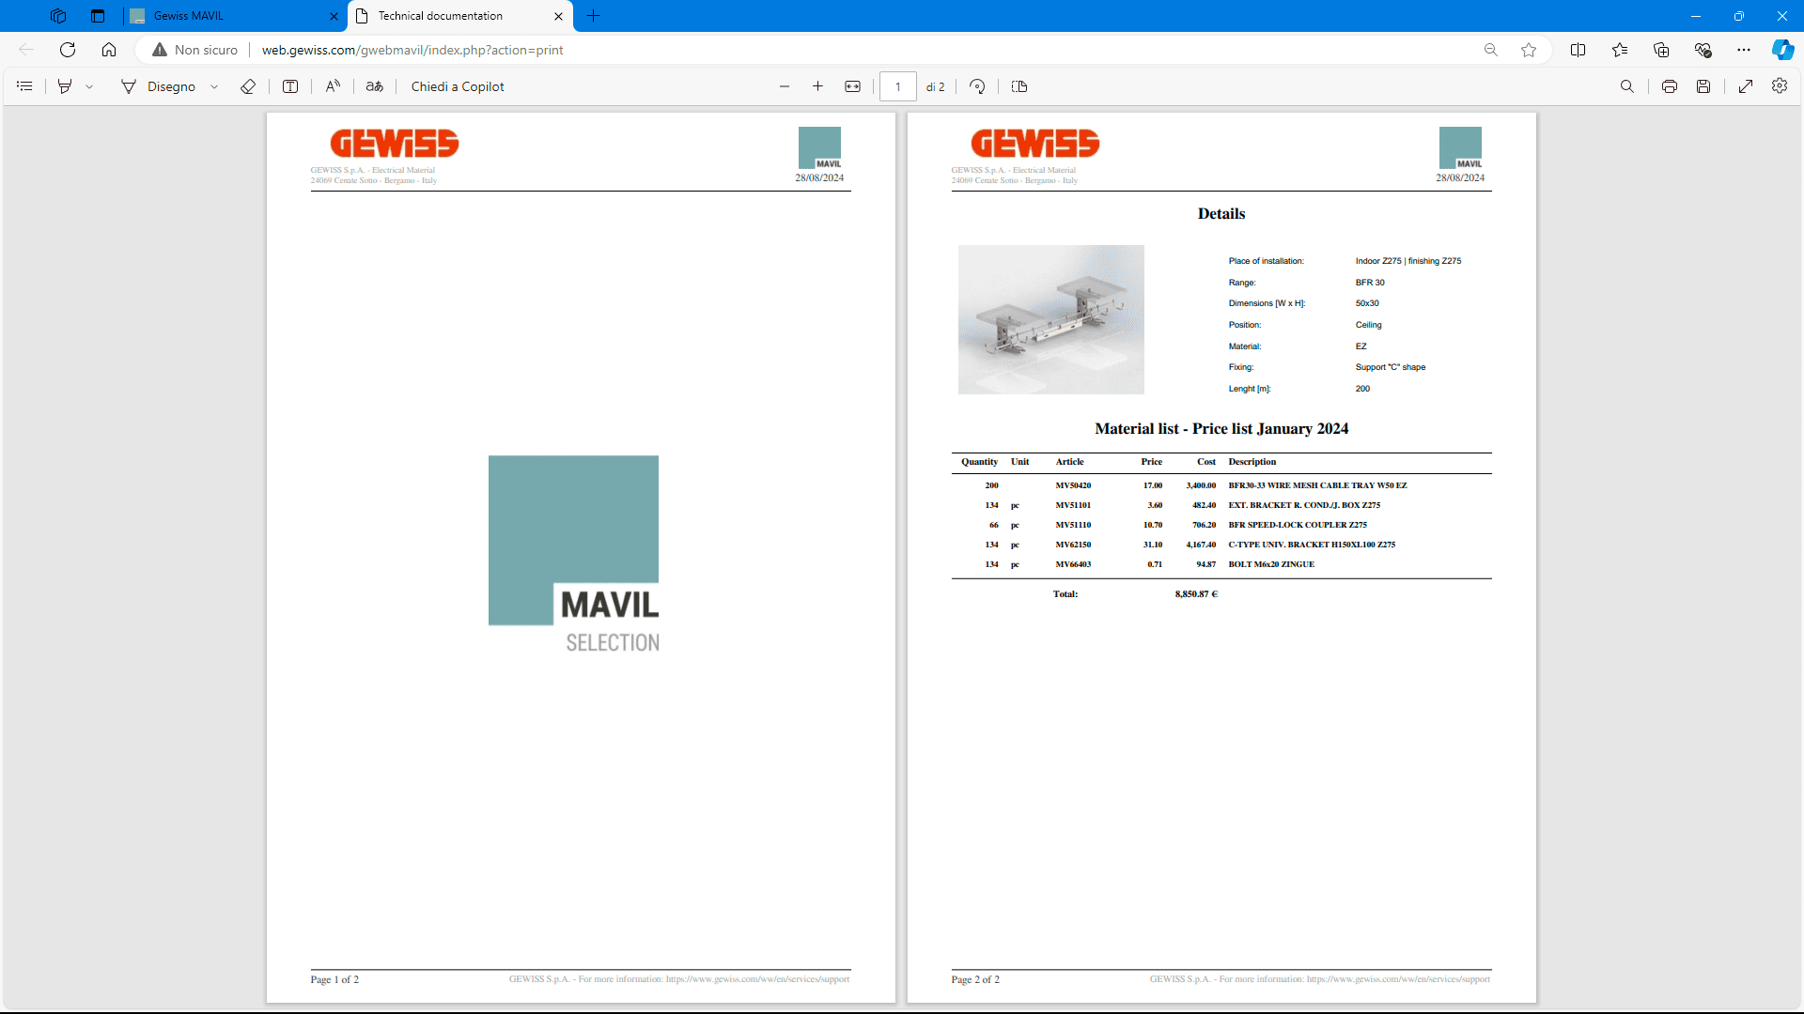The width and height of the screenshot is (1804, 1014).
Task: Expand the highlight color options
Action: (x=89, y=86)
